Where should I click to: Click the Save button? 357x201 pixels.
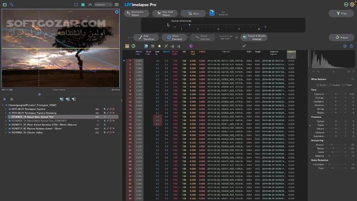(193, 13)
